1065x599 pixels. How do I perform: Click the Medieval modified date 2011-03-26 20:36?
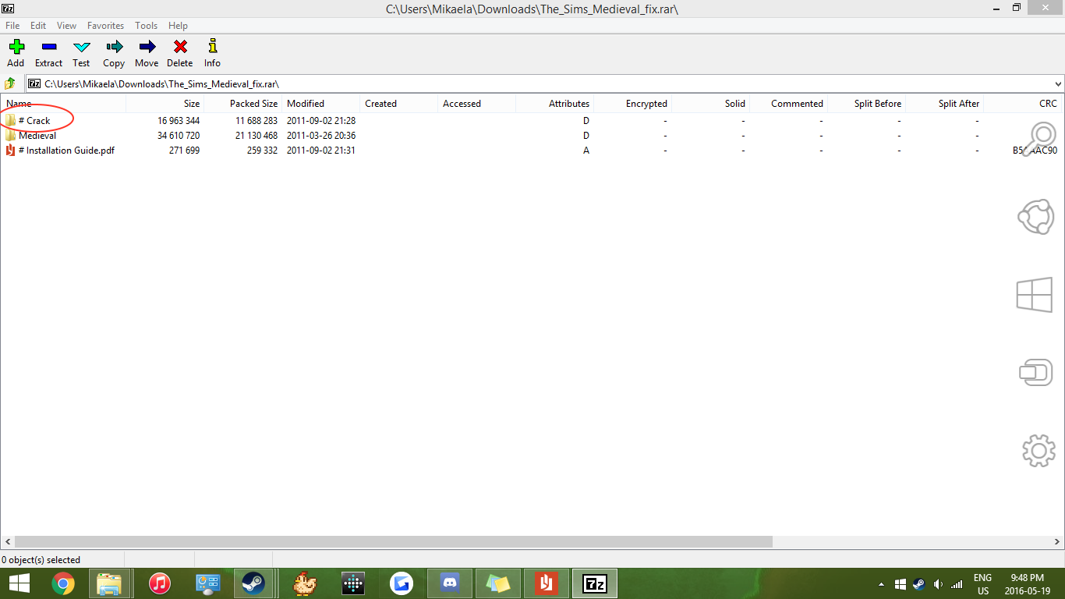click(x=321, y=136)
